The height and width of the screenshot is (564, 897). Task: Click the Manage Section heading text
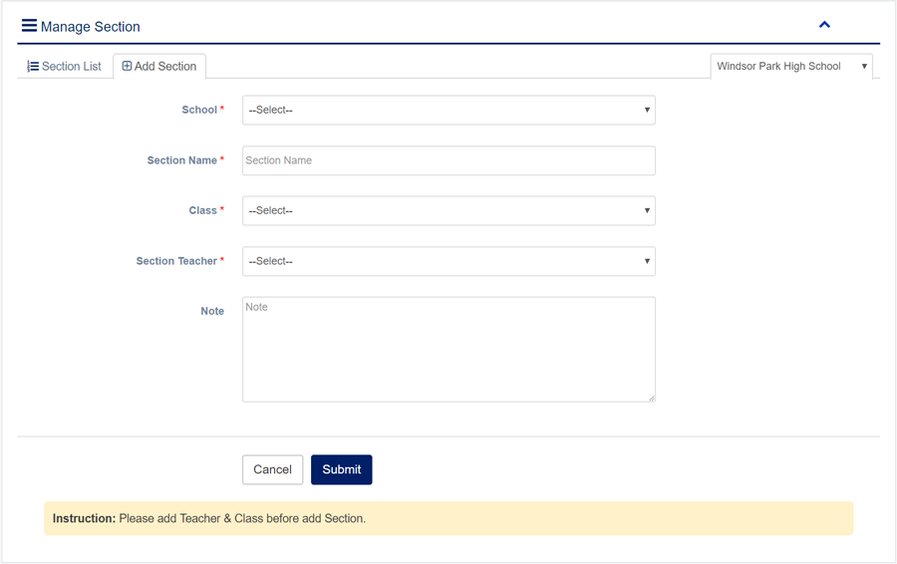tap(91, 27)
